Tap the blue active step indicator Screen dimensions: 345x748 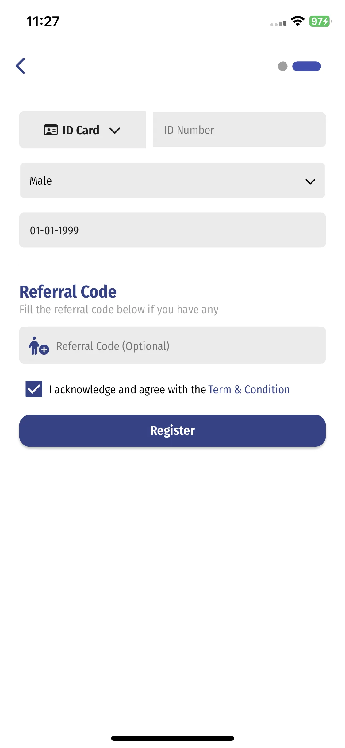click(306, 66)
